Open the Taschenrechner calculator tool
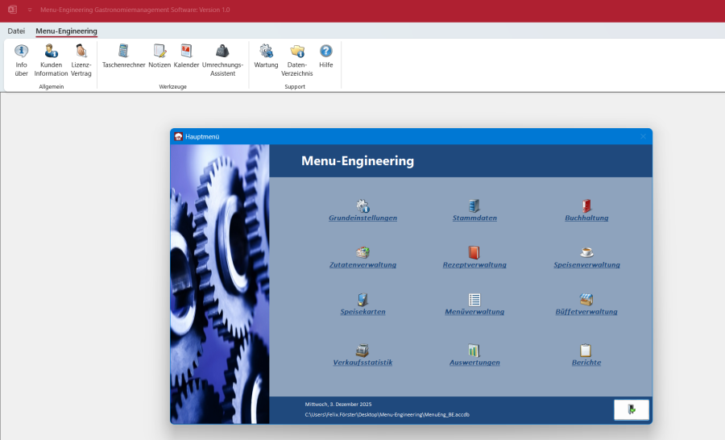The height and width of the screenshot is (440, 725). pyautogui.click(x=123, y=56)
